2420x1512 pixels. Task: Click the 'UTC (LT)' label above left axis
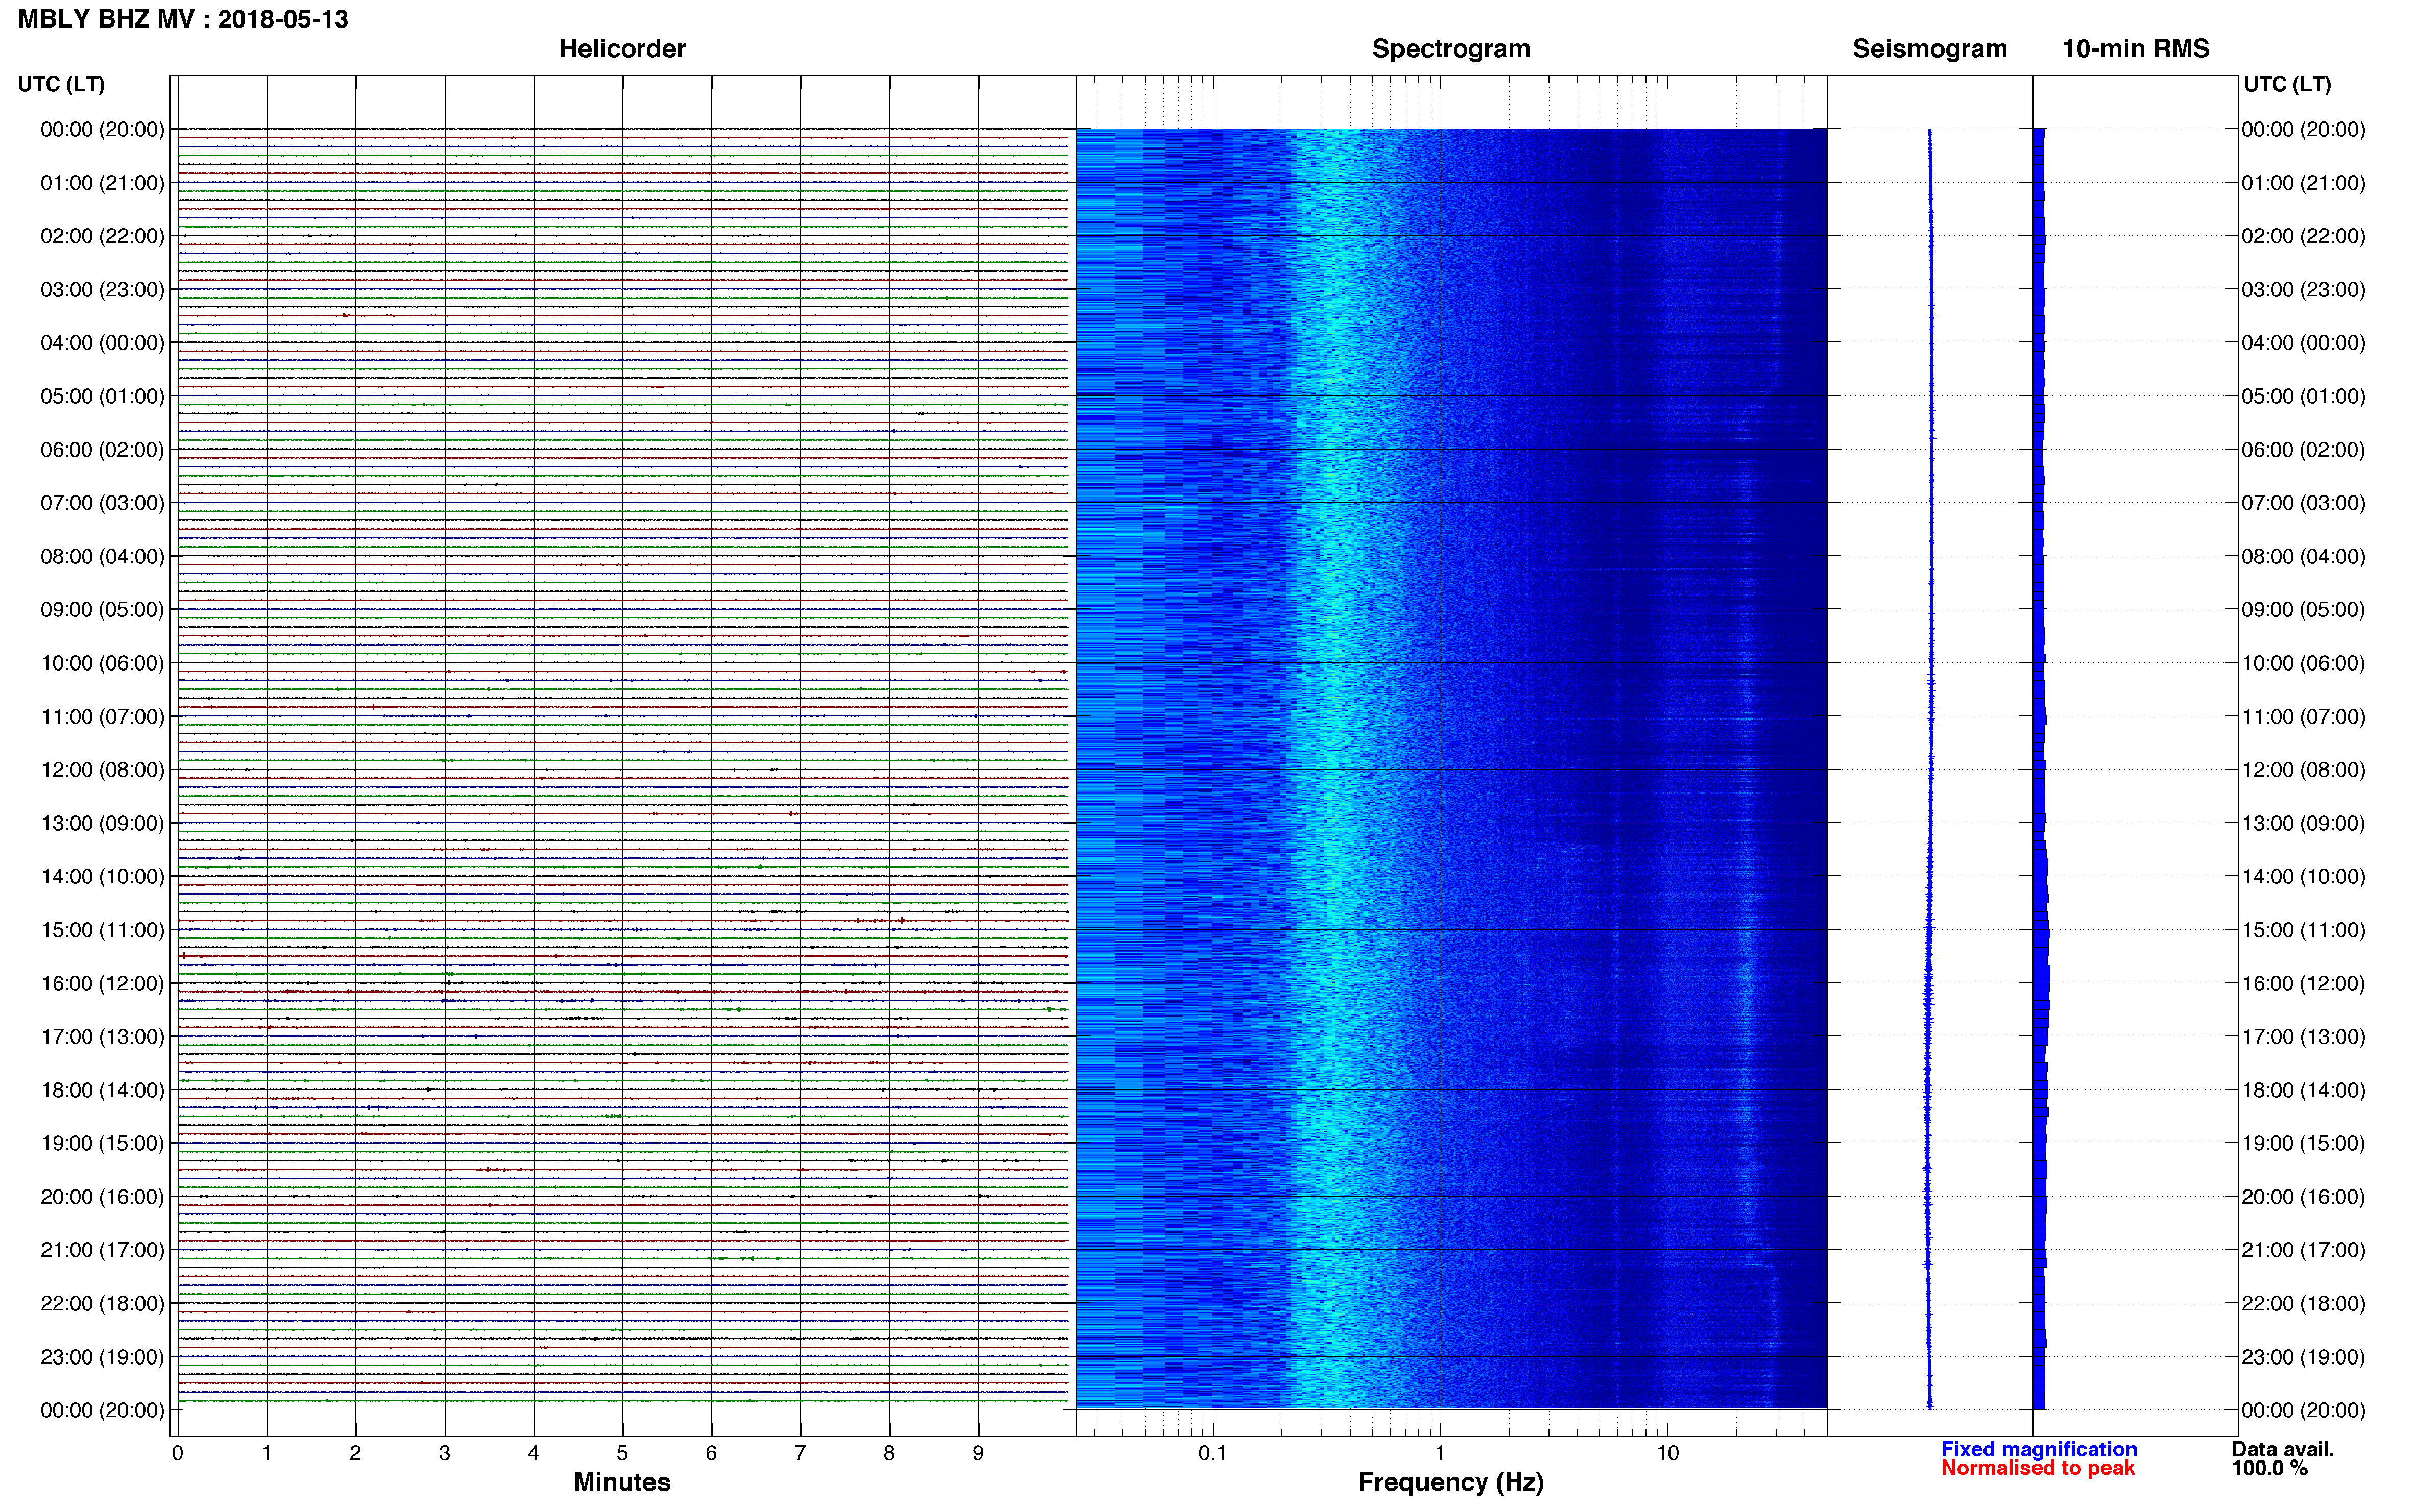point(61,84)
